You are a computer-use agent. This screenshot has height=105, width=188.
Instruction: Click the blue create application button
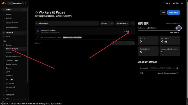tap(173, 12)
